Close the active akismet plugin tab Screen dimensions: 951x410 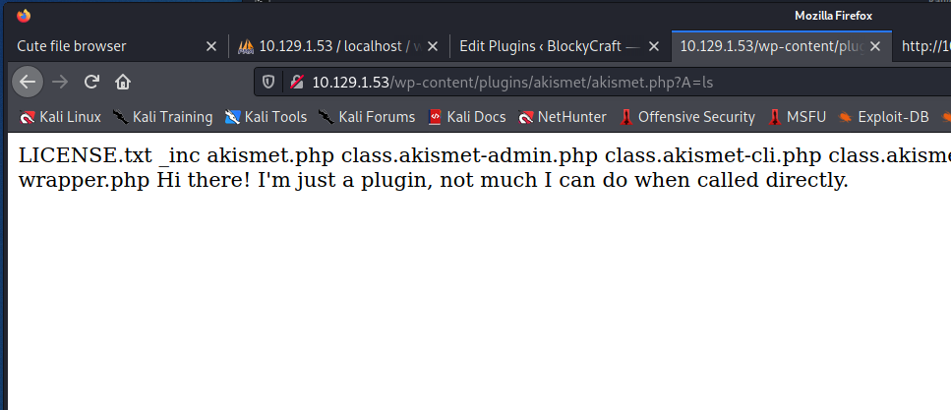point(873,46)
